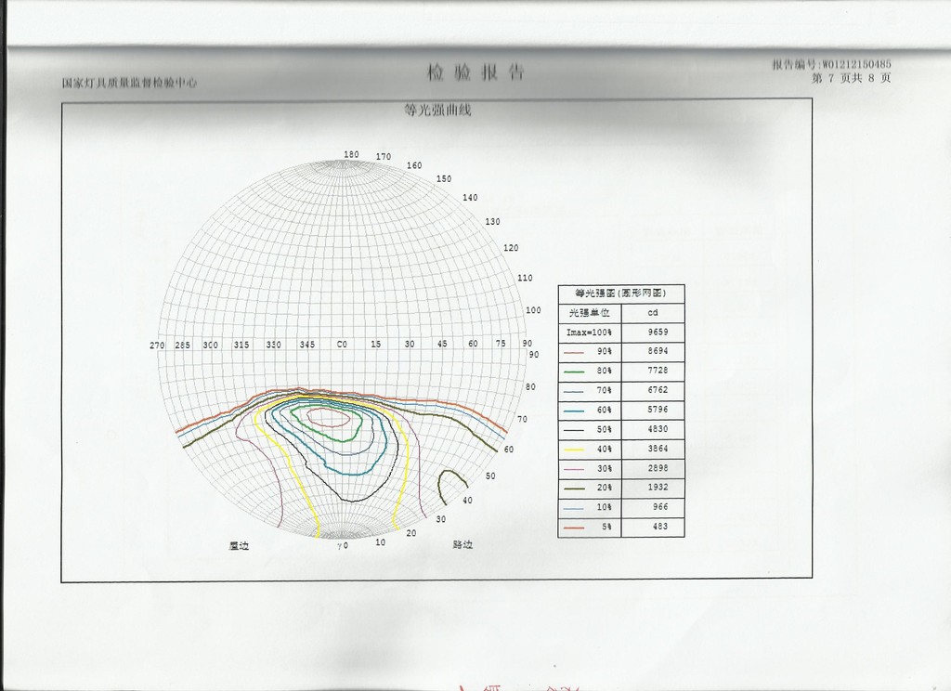The image size is (951, 691).
Task: Click the 180 angle label atop the chart
Action: coord(351,155)
